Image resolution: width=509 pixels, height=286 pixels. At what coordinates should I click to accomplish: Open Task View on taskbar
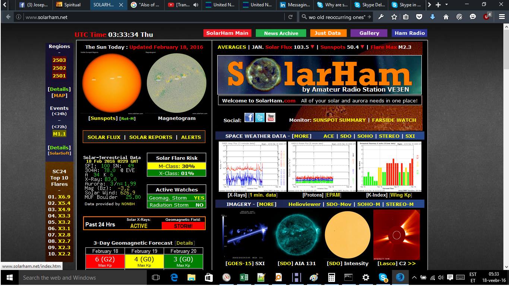pyautogui.click(x=156, y=277)
